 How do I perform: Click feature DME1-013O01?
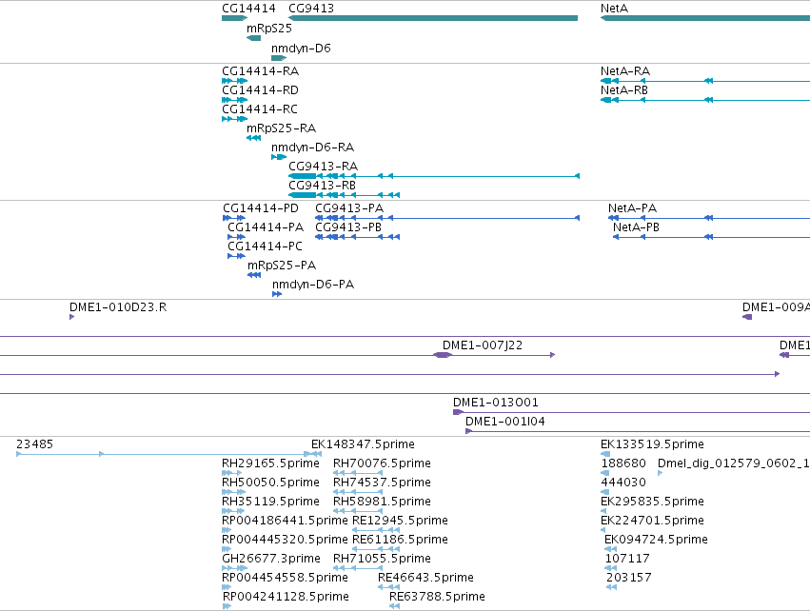631,412
